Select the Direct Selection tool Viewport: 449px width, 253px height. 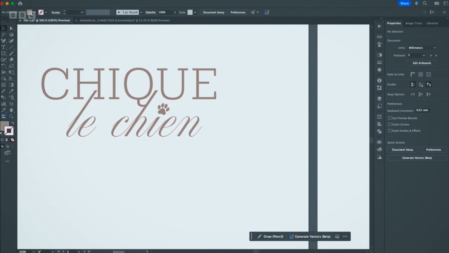(x=12, y=28)
